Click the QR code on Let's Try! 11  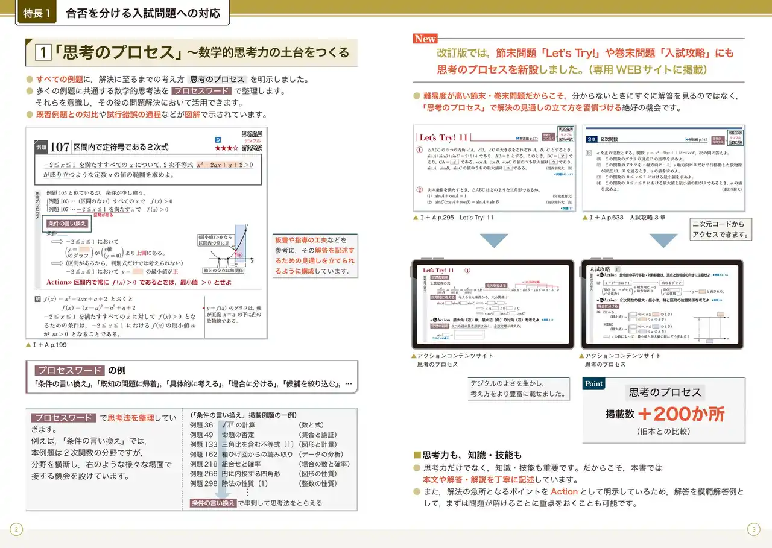tap(565, 132)
